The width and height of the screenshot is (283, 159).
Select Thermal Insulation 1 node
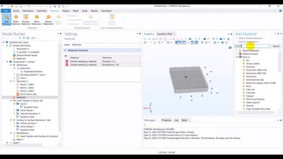click(x=30, y=114)
